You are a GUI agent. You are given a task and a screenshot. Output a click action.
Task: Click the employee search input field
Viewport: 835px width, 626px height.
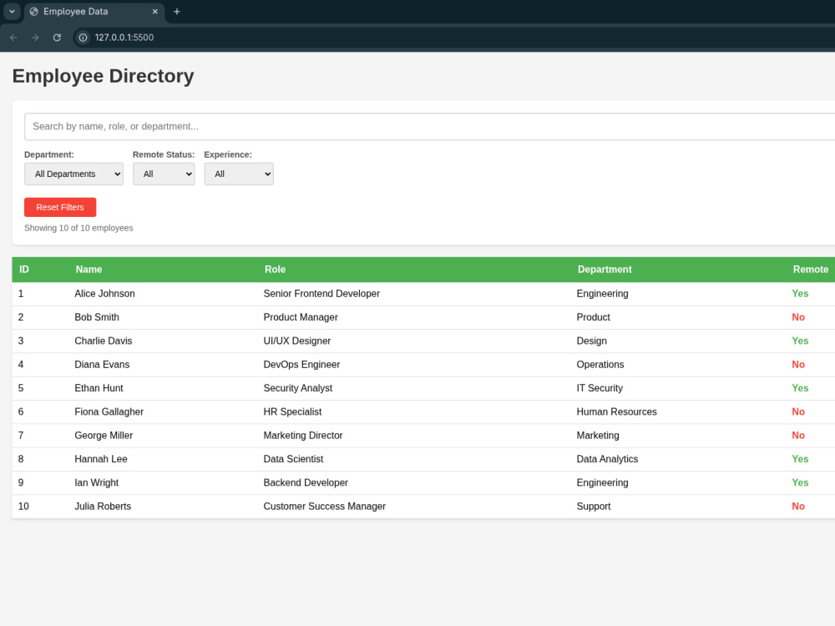pyautogui.click(x=334, y=126)
